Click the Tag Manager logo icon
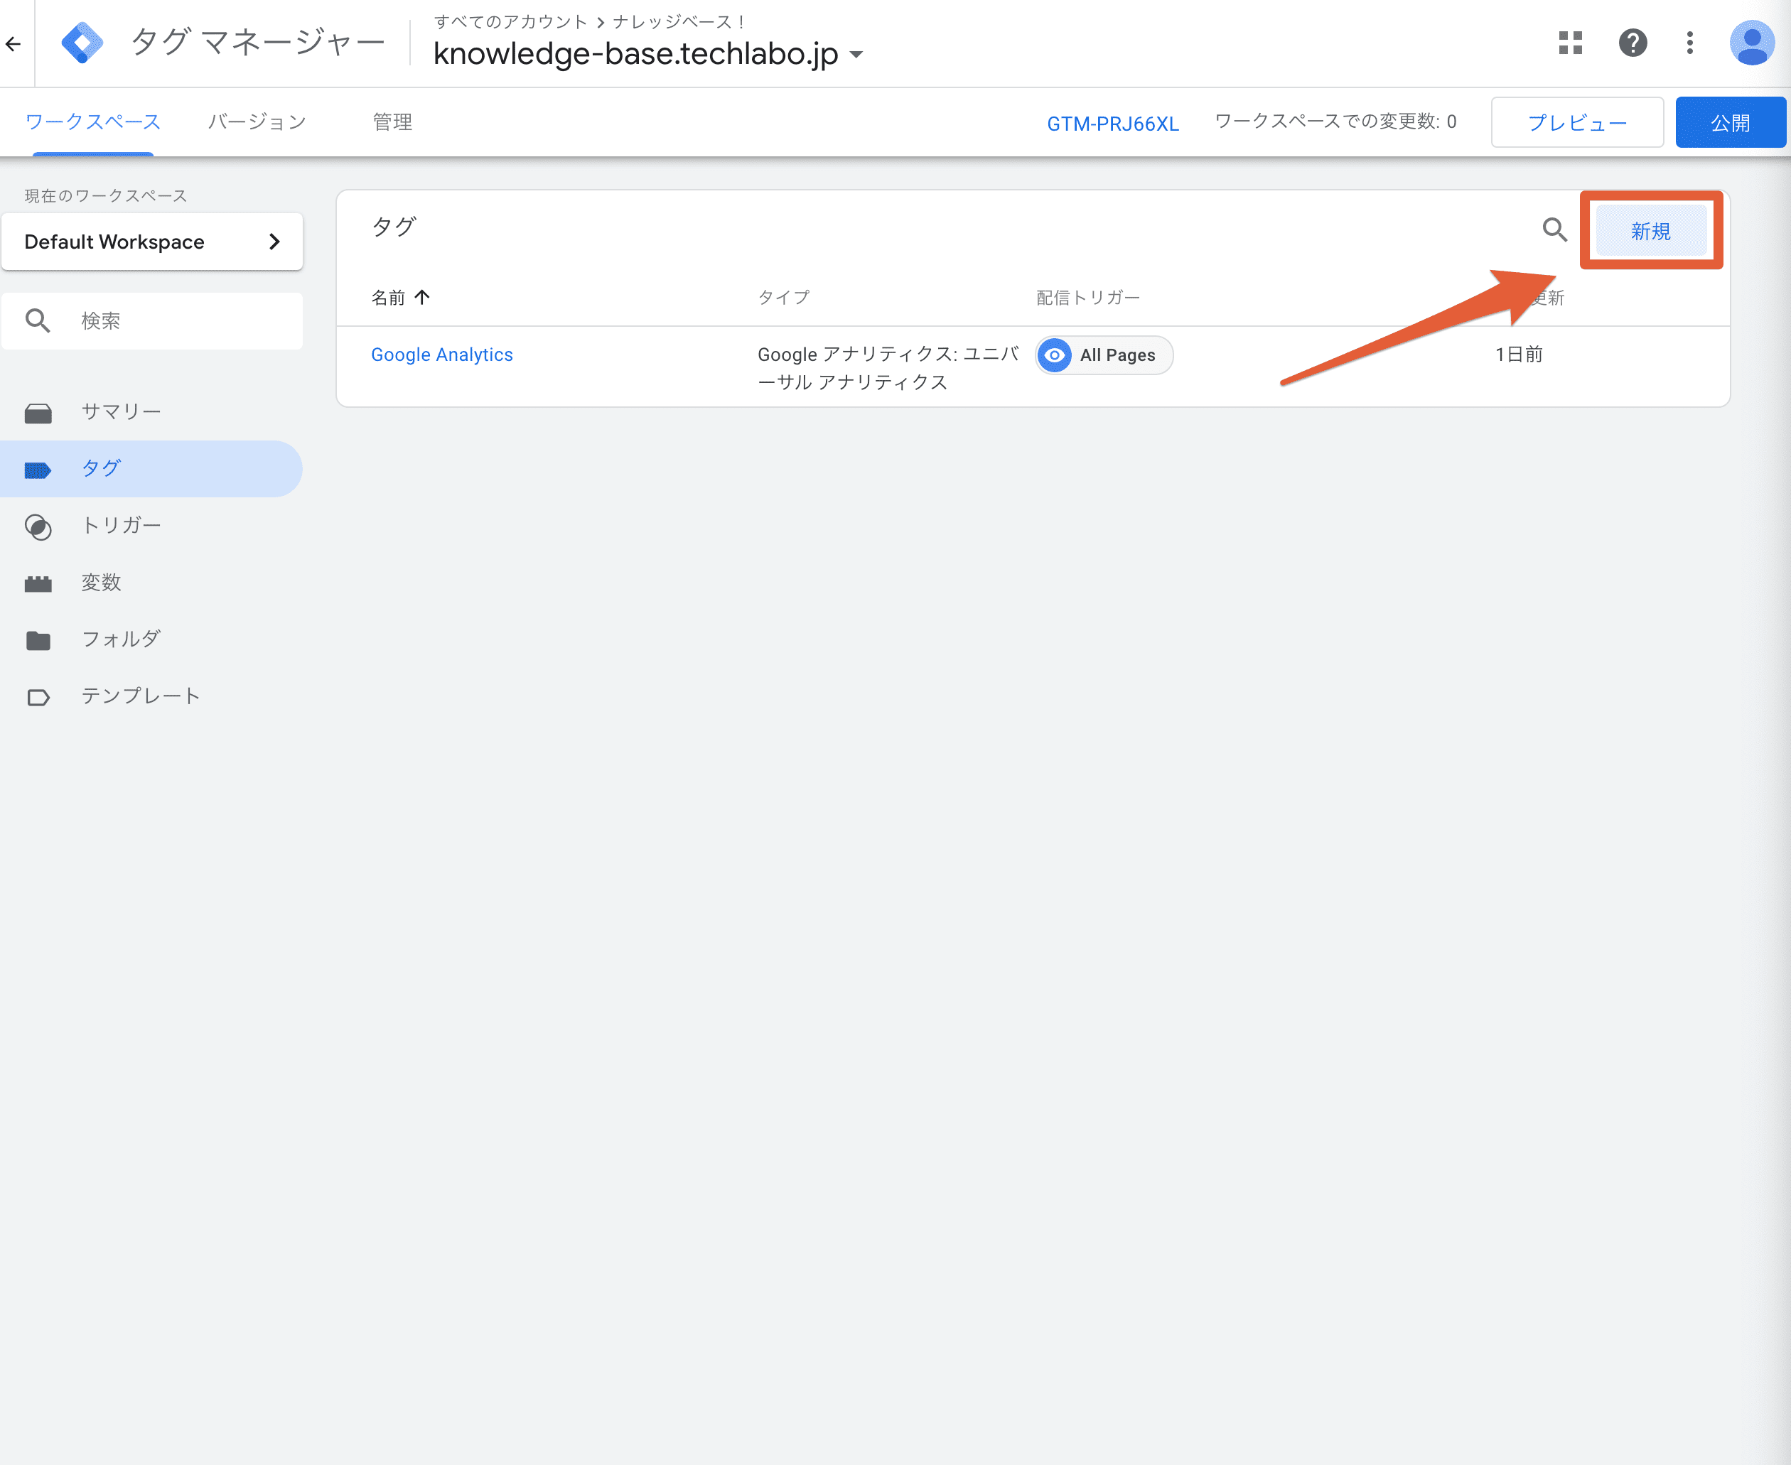 point(82,42)
